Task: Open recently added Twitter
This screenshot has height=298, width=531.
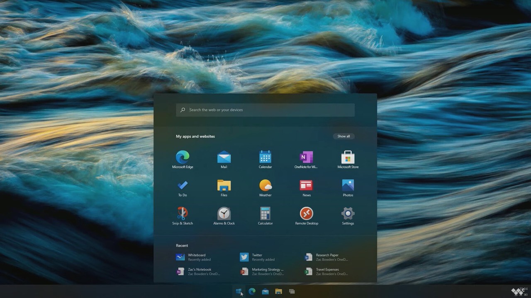Action: 257,257
